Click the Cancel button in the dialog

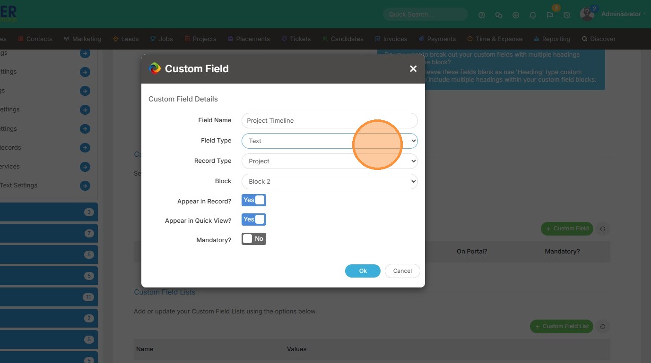tap(402, 271)
